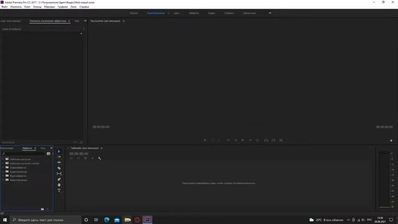The width and height of the screenshot is (398, 224).
Task: Step forward one frame in Program monitor
Action: [x=250, y=140]
